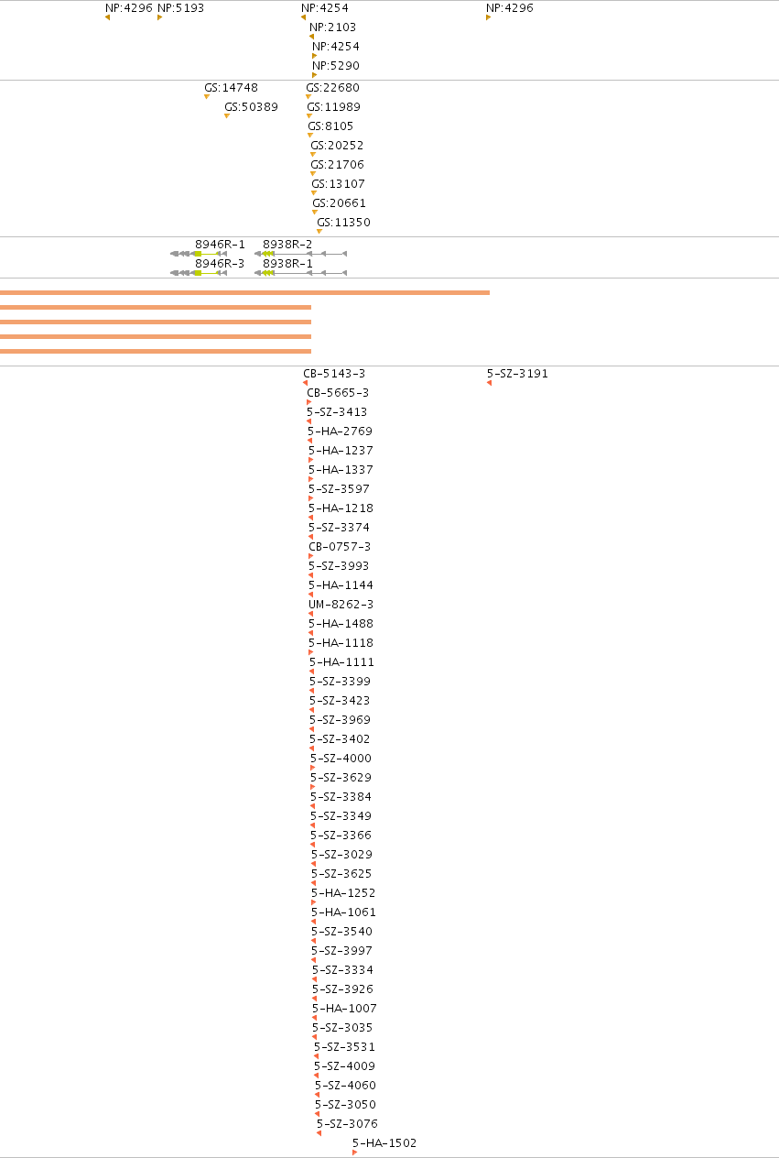Image resolution: width=779 pixels, height=1158 pixels.
Task: Click the 5-SZ-4009 label
Action: [344, 1066]
